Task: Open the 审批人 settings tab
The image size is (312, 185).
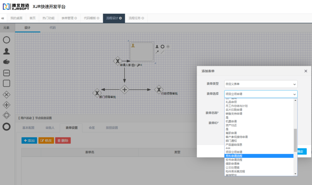Action: [x=50, y=128]
